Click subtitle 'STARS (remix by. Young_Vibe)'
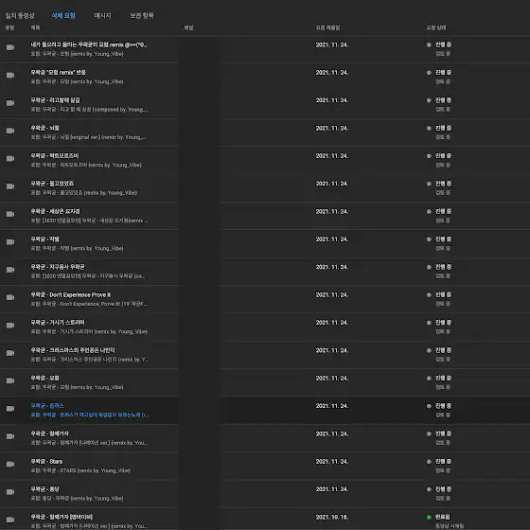Image resolution: width=530 pixels, height=530 pixels. pyautogui.click(x=80, y=470)
